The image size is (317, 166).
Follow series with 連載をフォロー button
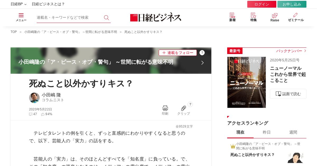[x=178, y=53]
